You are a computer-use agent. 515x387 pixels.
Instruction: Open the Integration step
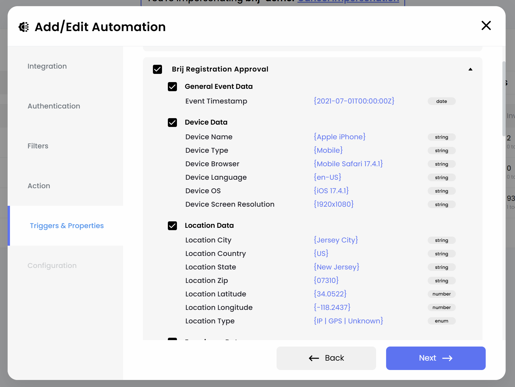coord(47,66)
